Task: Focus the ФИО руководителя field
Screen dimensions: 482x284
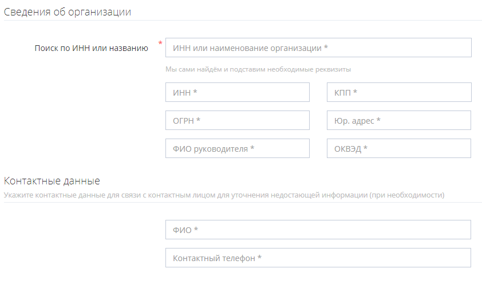Action: point(237,148)
